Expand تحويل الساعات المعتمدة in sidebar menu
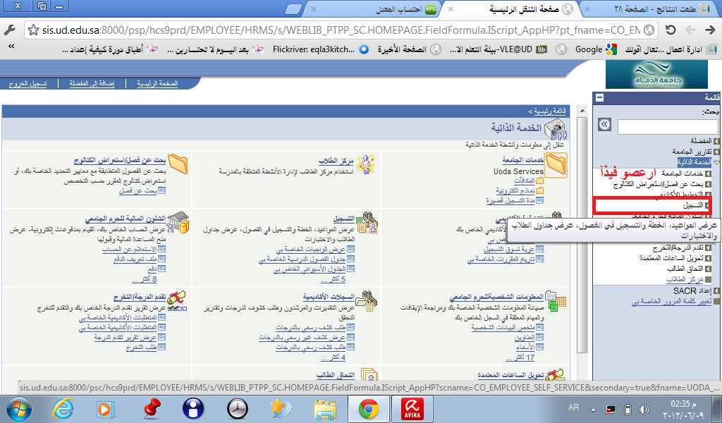The height and width of the screenshot is (423, 722). click(x=708, y=258)
